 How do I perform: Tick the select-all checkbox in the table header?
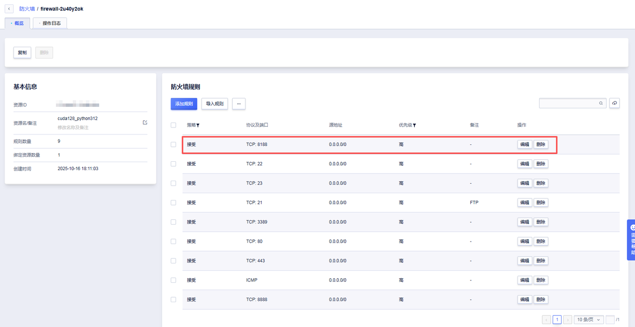click(173, 125)
